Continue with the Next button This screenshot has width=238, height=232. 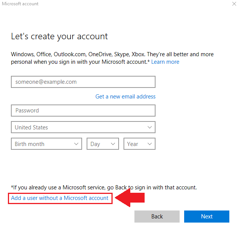tap(207, 217)
